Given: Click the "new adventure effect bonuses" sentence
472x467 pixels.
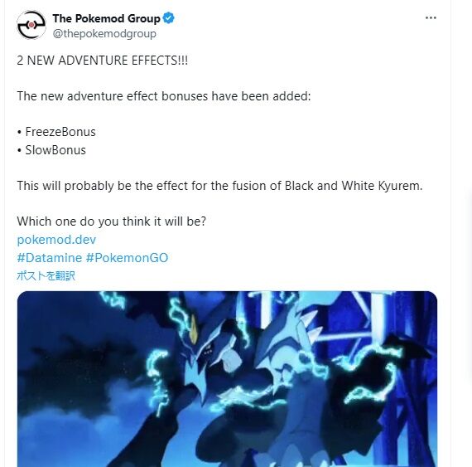Looking at the screenshot, I should pyautogui.click(x=164, y=96).
